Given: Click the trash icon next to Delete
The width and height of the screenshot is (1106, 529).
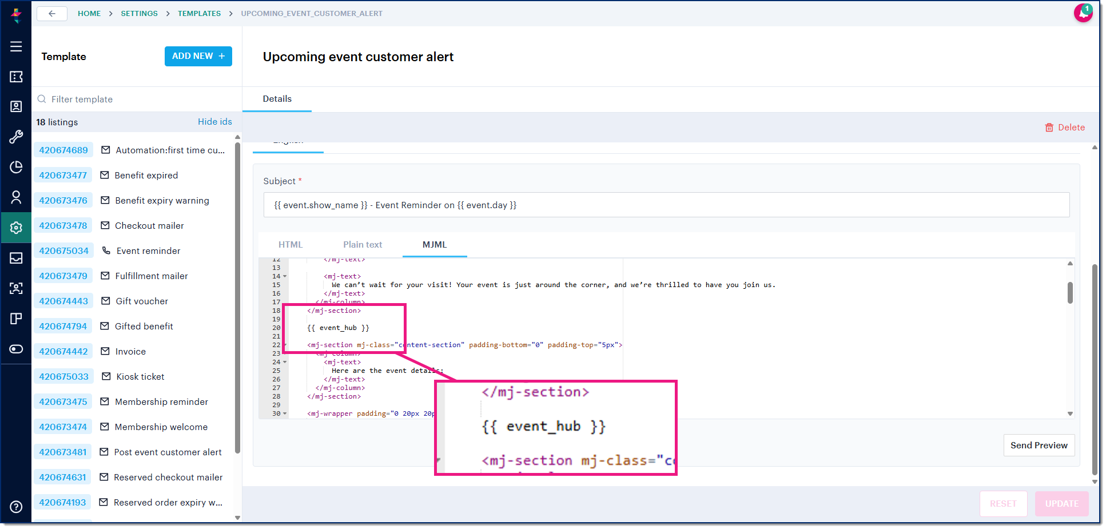Looking at the screenshot, I should 1049,128.
